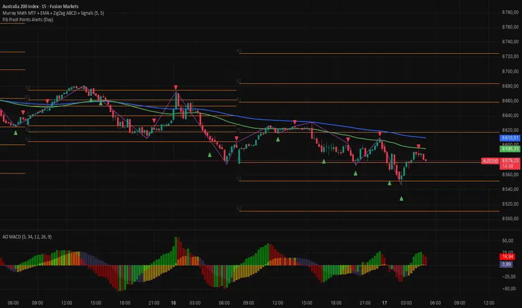Click the Australia 200 Index symbol title
Viewport: 522px width, 308px height.
[x=41, y=6]
